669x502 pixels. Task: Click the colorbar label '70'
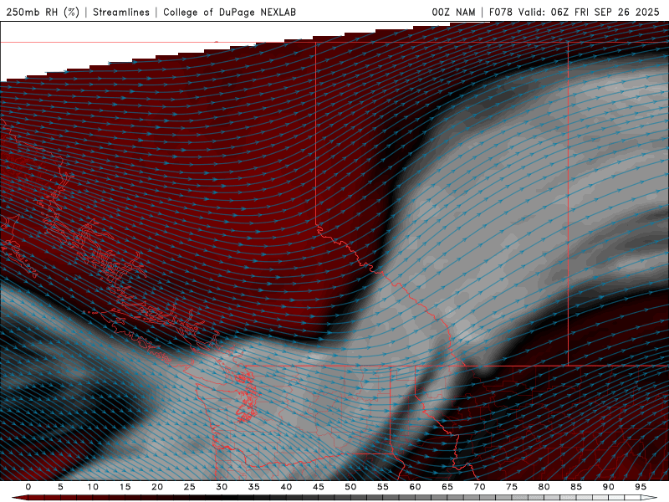pos(479,487)
